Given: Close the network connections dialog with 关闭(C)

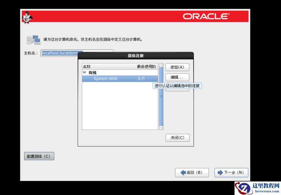Looking at the screenshot, I should click(x=177, y=138).
